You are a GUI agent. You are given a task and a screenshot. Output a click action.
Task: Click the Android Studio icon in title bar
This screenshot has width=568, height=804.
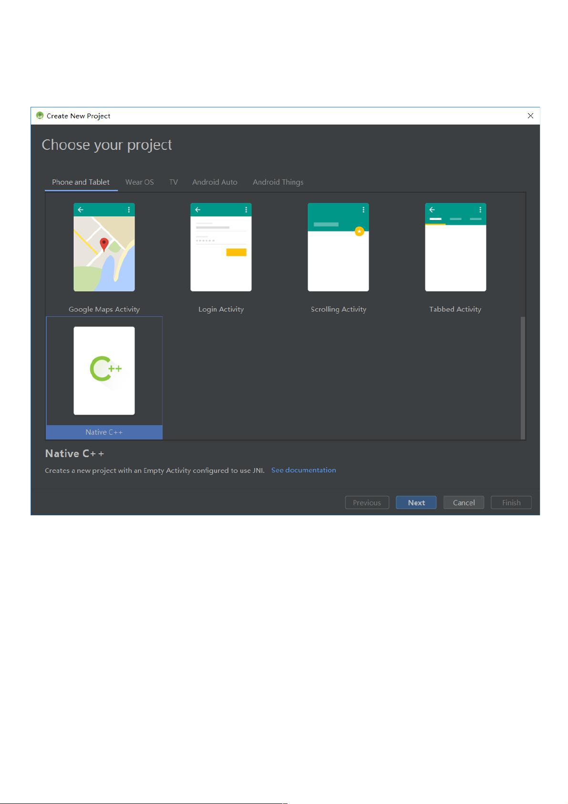40,116
